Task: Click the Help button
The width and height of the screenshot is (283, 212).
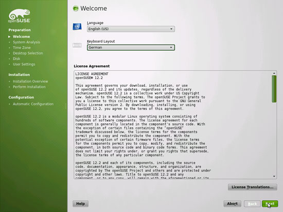Action: click(x=80, y=204)
